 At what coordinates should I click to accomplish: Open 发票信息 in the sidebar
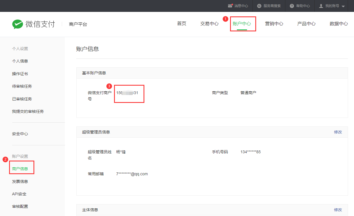point(20,182)
